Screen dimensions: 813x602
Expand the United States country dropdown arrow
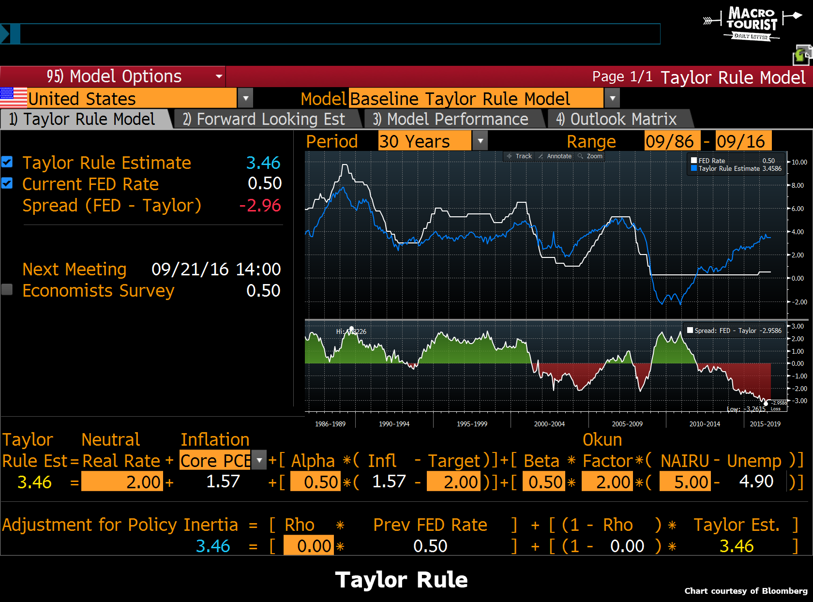pos(246,98)
